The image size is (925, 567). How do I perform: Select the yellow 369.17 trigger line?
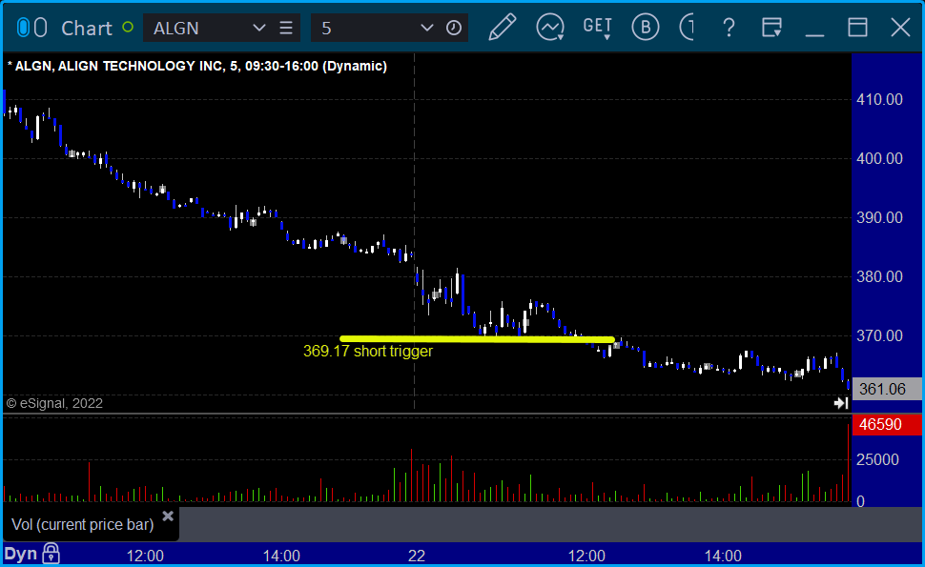tap(477, 339)
